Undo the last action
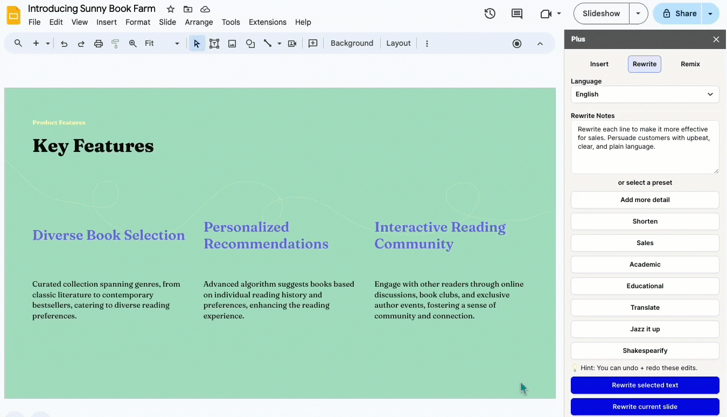The height and width of the screenshot is (417, 727). click(x=64, y=44)
